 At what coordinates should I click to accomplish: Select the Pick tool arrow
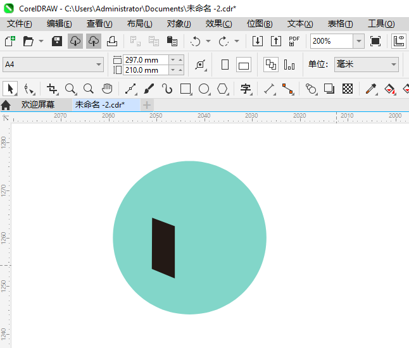(10, 89)
